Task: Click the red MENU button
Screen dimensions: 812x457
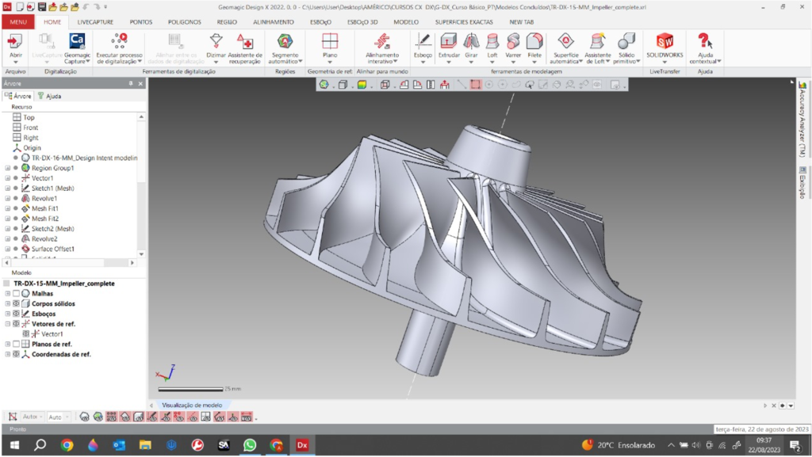Action: coord(17,22)
